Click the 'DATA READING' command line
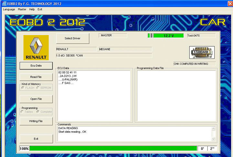Image resolution: width=233 pixels, height=157 pixels. (68, 128)
